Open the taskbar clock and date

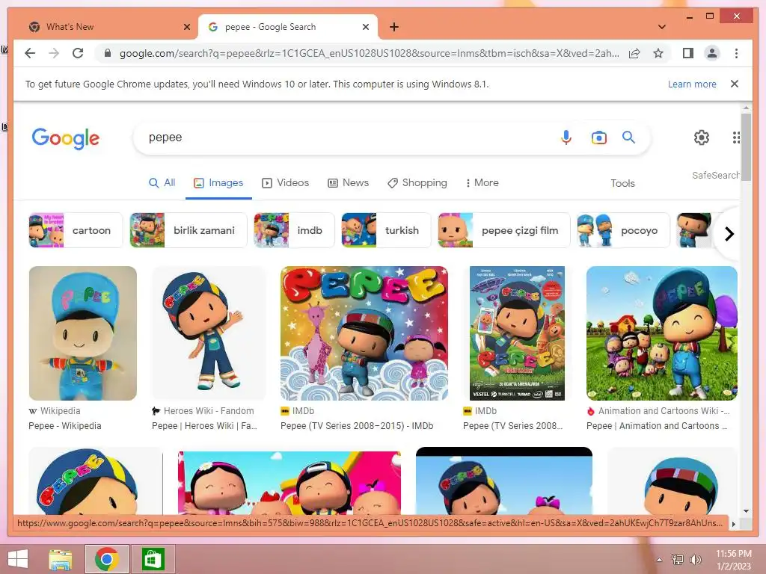click(733, 560)
